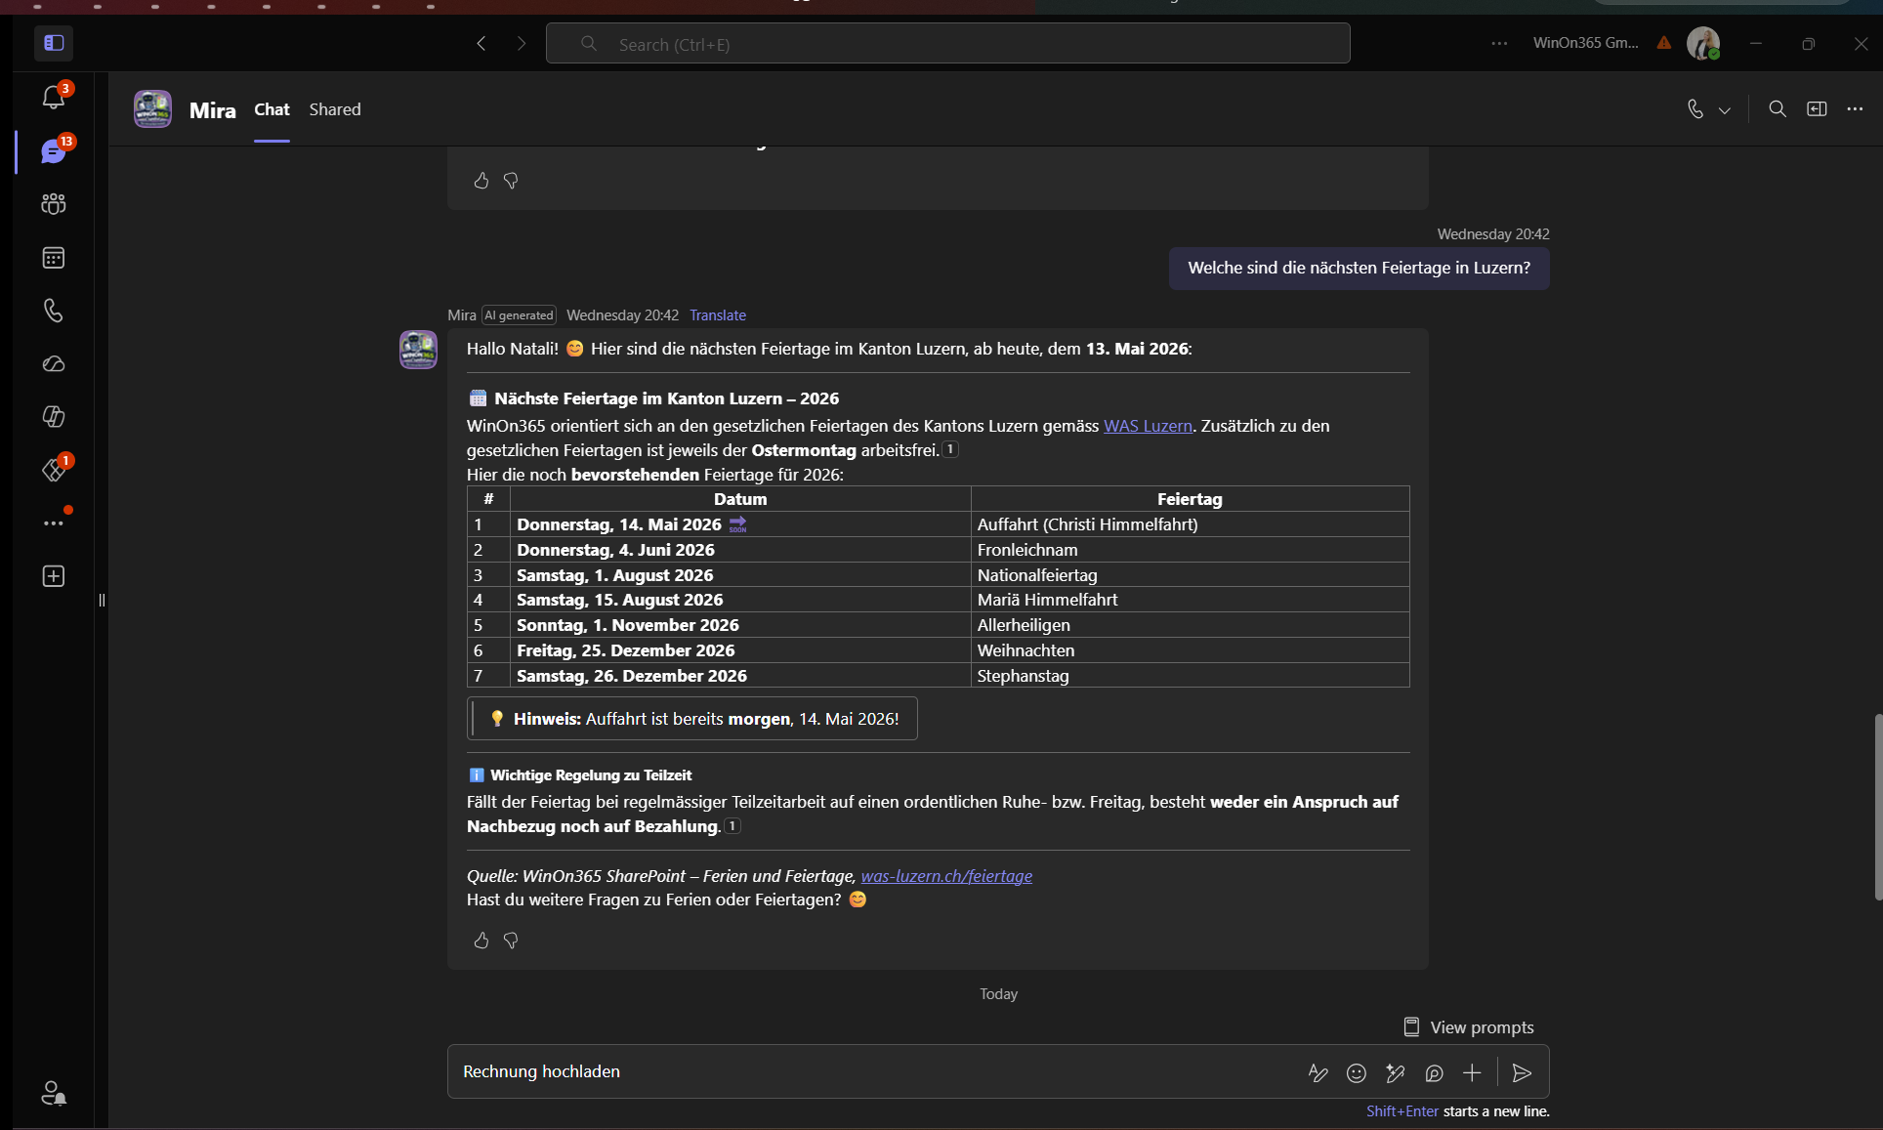Image resolution: width=1883 pixels, height=1130 pixels.
Task: Click the Allerheiligen table cell
Action: click(1190, 625)
